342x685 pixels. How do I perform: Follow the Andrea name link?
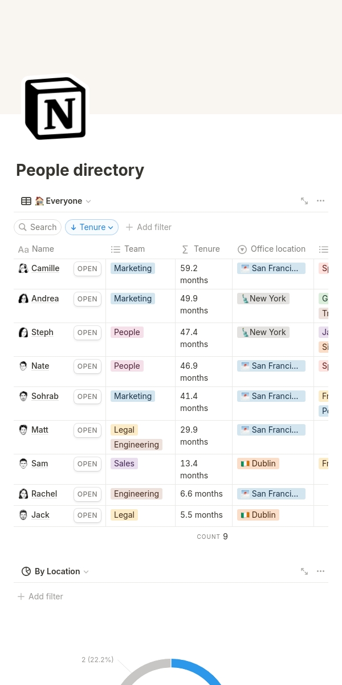pyautogui.click(x=44, y=298)
